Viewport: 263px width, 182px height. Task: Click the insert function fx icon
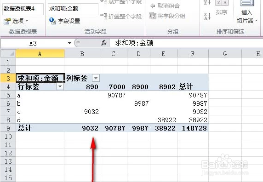[104, 43]
